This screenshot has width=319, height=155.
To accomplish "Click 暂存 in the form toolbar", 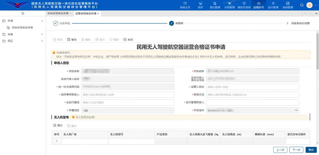I will [x=72, y=40].
